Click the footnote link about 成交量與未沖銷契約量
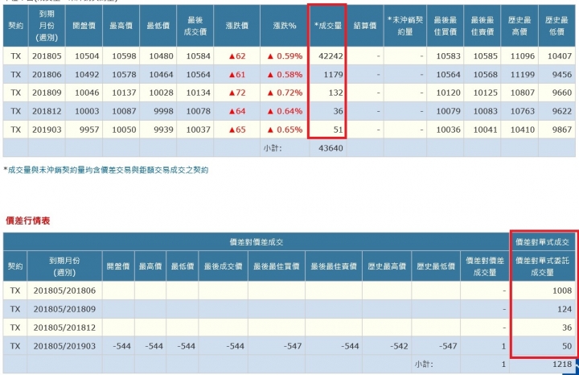Screen dimensions: 579x375 click(108, 170)
